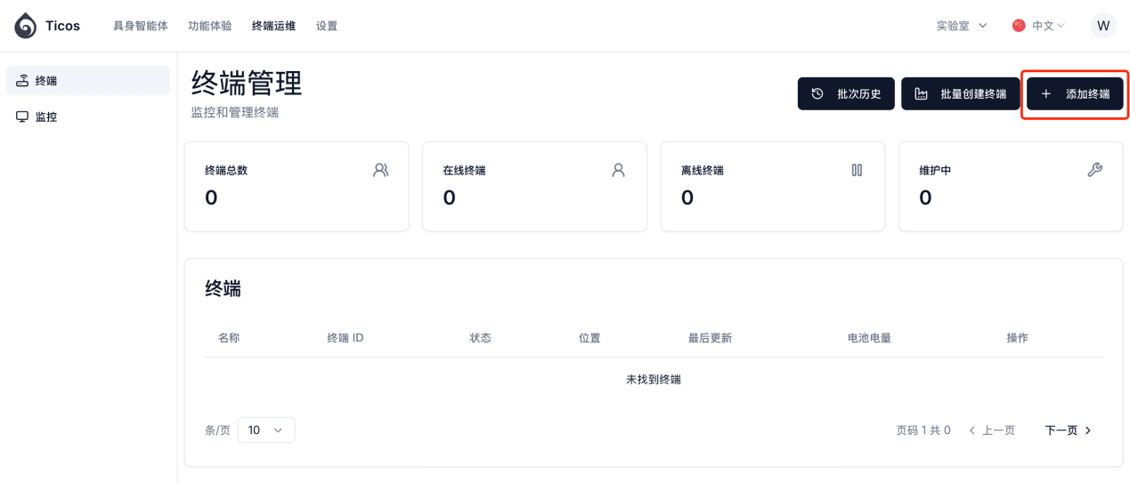This screenshot has width=1130, height=483.
Task: Open 批次历史 batch history
Action: 845,93
